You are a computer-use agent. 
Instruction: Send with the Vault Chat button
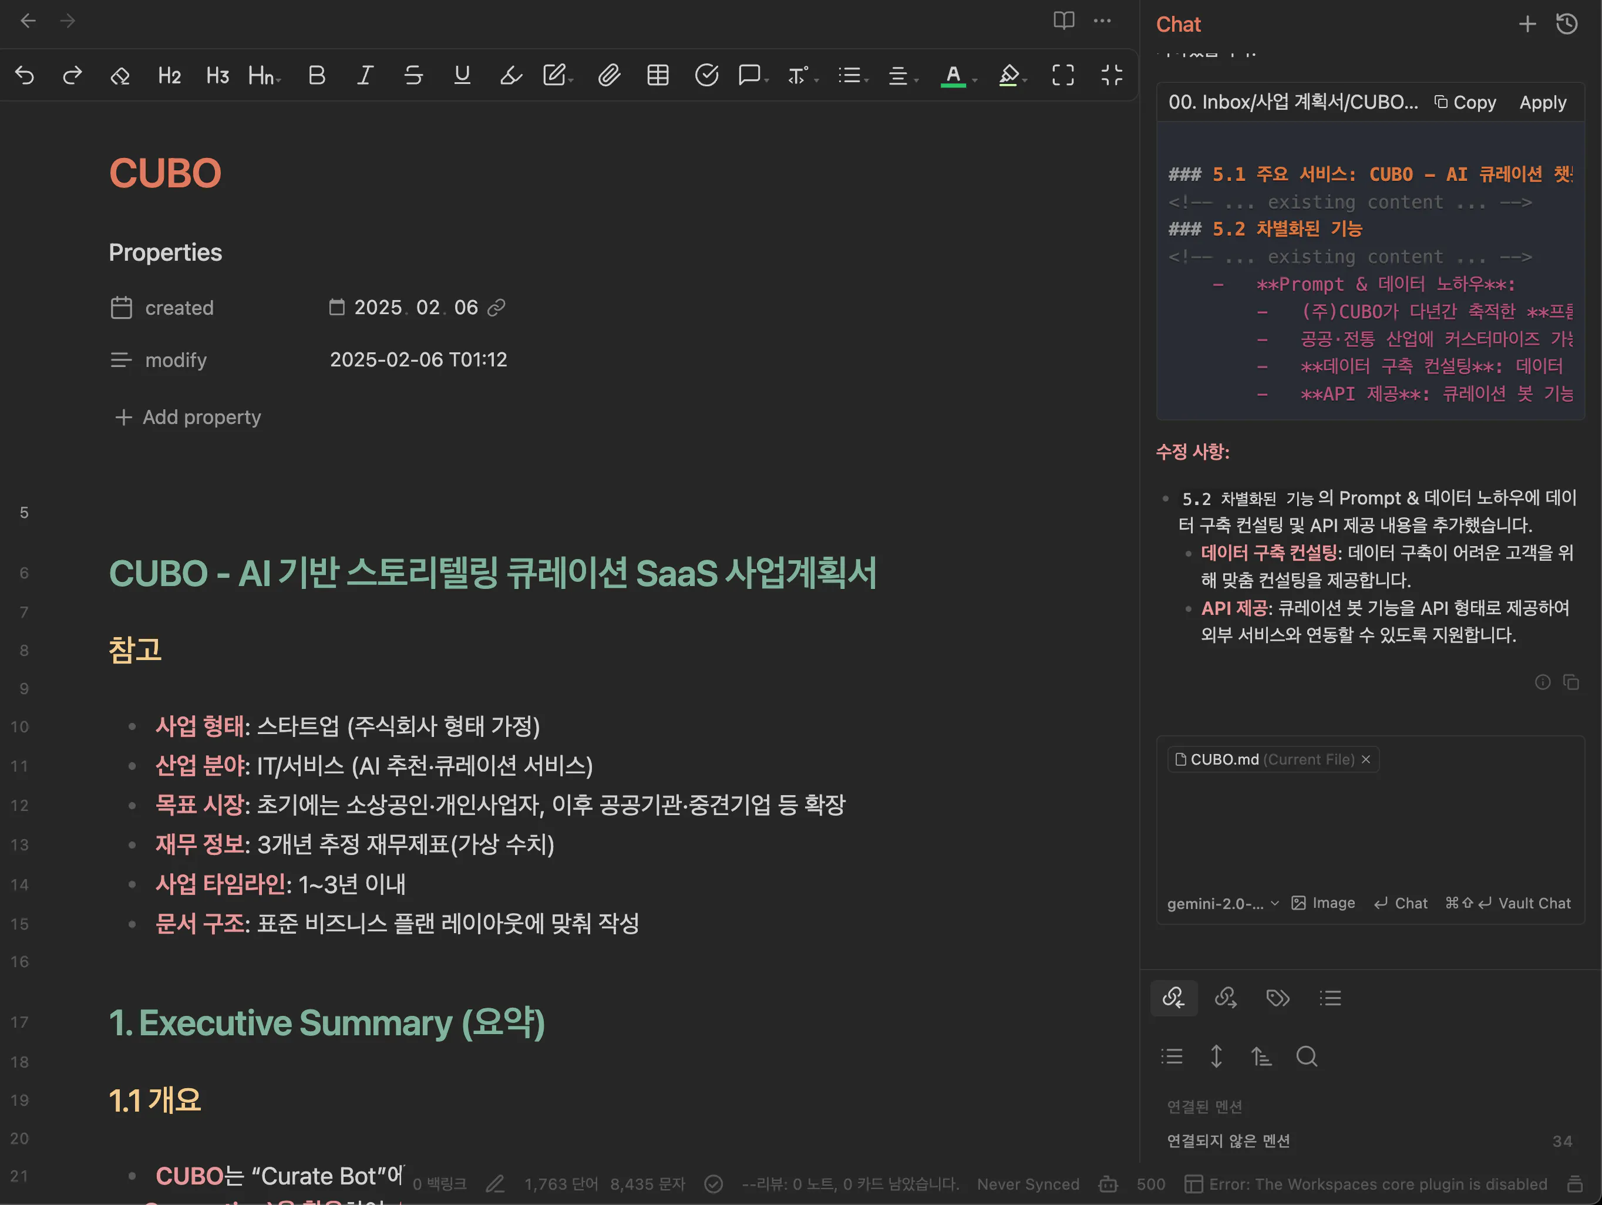1508,903
